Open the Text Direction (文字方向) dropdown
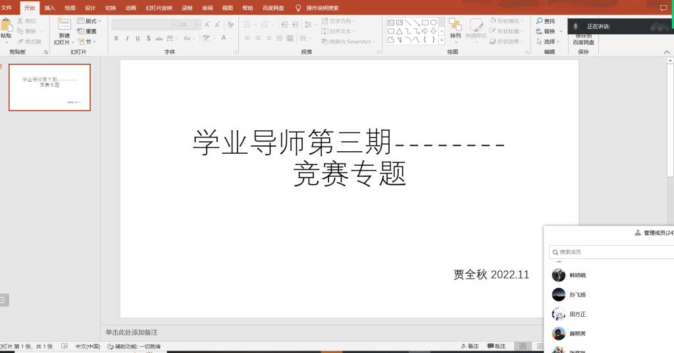The width and height of the screenshot is (674, 353). point(338,21)
